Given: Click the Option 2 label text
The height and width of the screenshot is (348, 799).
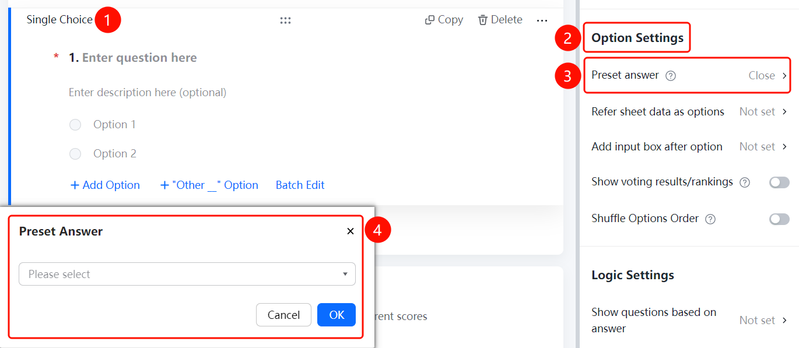Looking at the screenshot, I should [x=115, y=154].
